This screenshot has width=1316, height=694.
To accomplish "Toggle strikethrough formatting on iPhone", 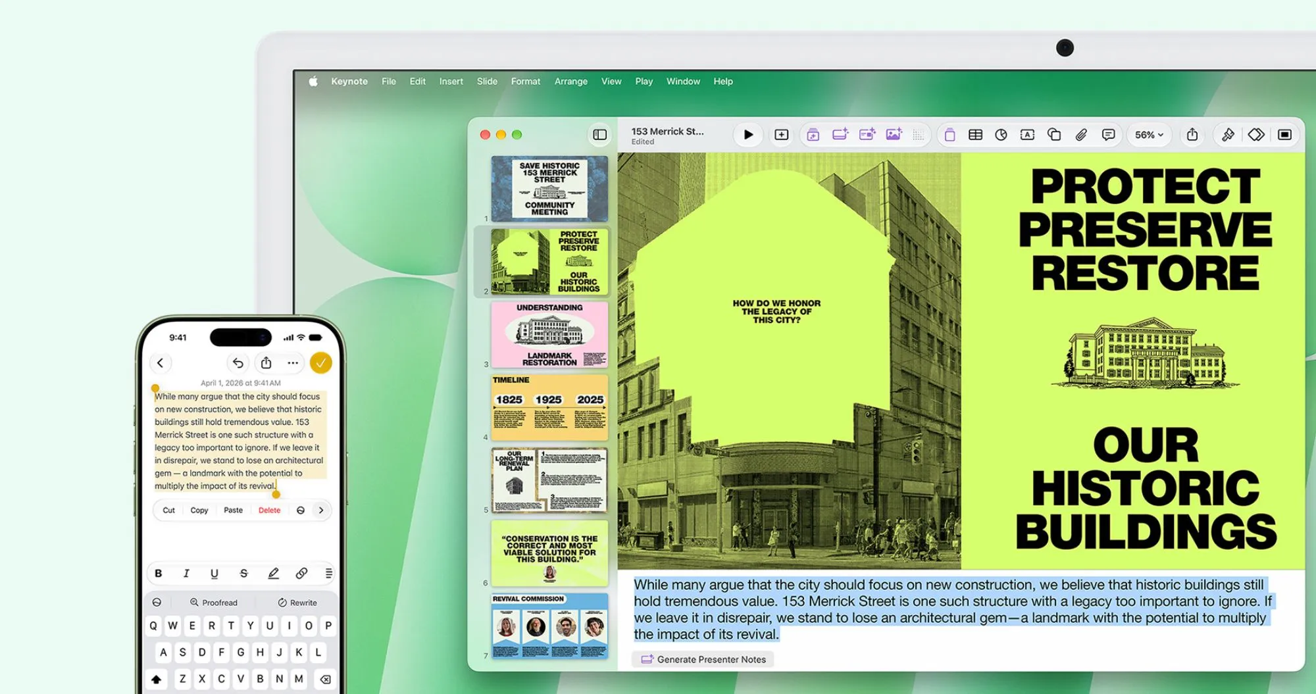I will (x=243, y=574).
